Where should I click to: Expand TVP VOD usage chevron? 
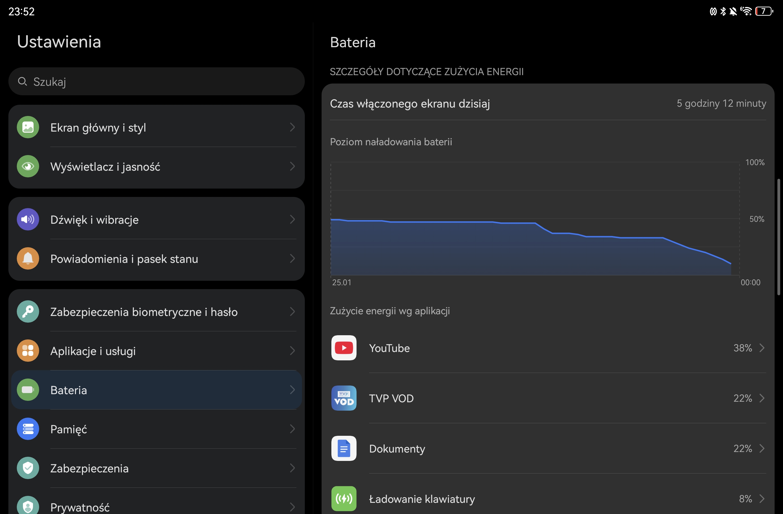pyautogui.click(x=762, y=398)
